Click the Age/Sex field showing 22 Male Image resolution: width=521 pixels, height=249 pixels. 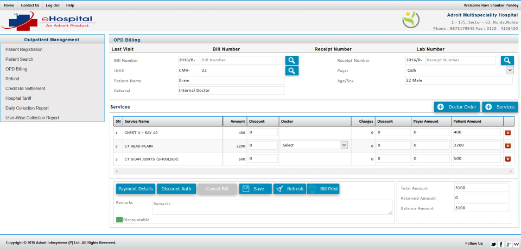pos(459,80)
